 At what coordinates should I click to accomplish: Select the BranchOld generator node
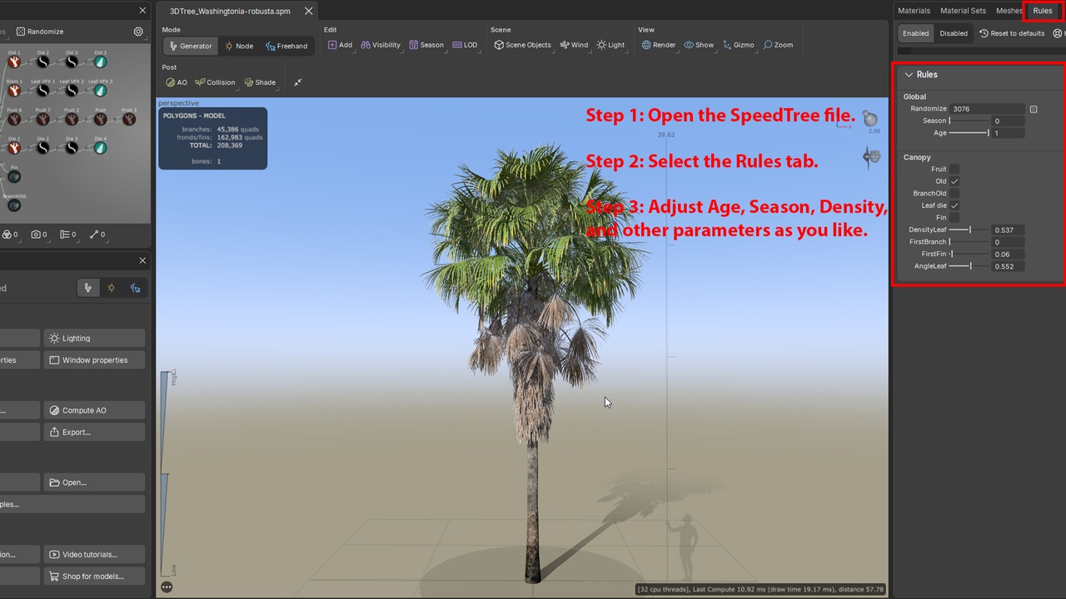click(14, 205)
